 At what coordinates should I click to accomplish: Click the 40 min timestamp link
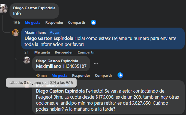click(41, 75)
